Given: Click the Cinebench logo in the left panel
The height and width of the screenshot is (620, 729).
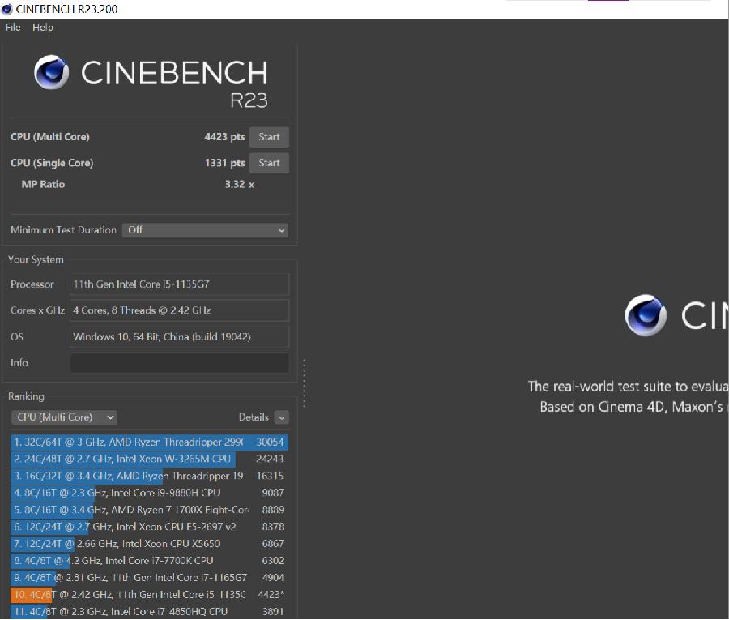Looking at the screenshot, I should [52, 74].
